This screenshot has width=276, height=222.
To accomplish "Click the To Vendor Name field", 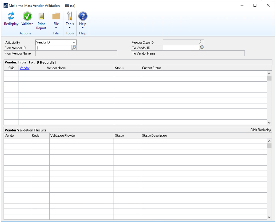I will point(204,53).
